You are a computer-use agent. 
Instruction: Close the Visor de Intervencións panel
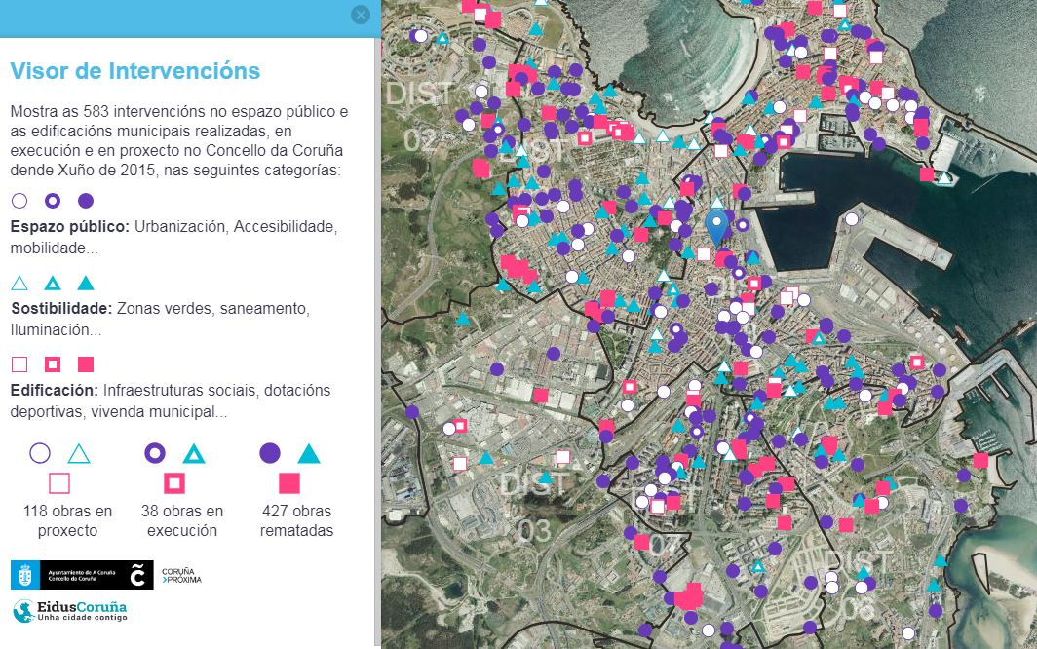pos(361,15)
